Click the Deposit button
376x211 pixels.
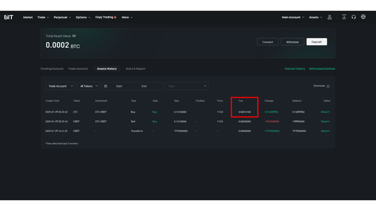[317, 42]
